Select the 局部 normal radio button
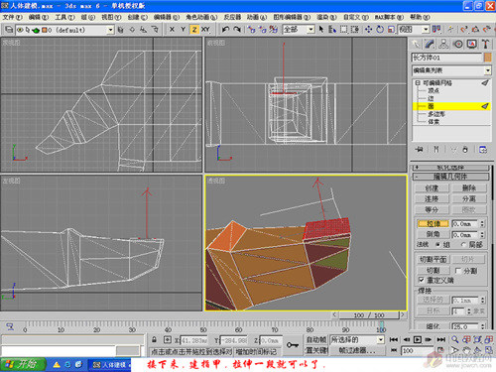 (463, 245)
